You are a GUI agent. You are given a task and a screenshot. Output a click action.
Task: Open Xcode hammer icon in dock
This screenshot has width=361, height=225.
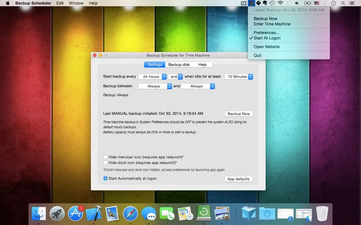(x=94, y=214)
